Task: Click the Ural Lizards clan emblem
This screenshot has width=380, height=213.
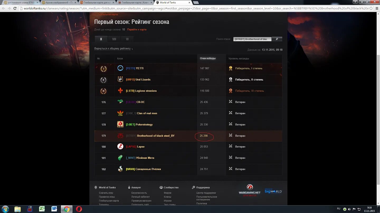Action: (120, 79)
